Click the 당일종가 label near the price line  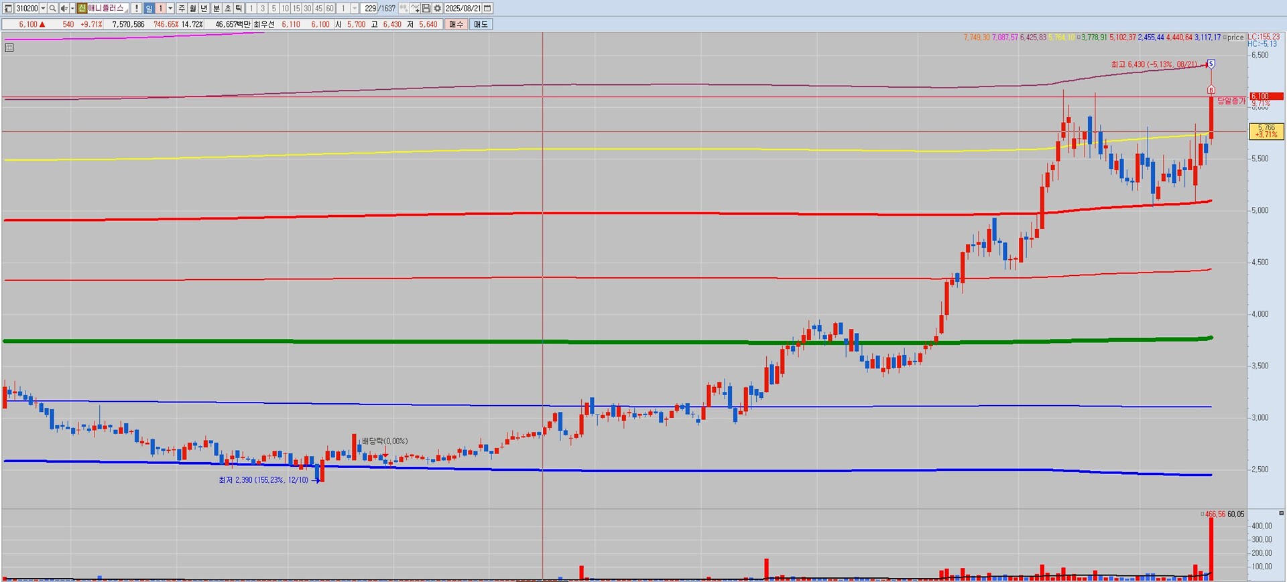pyautogui.click(x=1231, y=101)
